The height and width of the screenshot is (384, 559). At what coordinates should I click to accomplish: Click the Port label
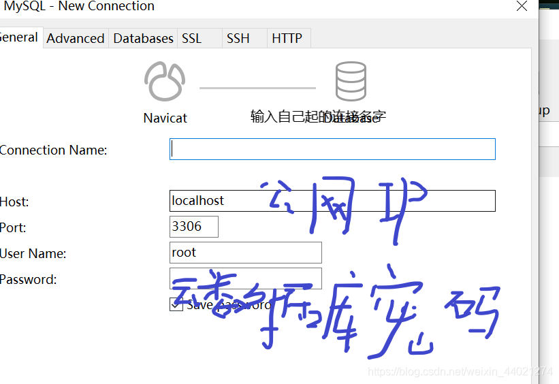coord(13,227)
